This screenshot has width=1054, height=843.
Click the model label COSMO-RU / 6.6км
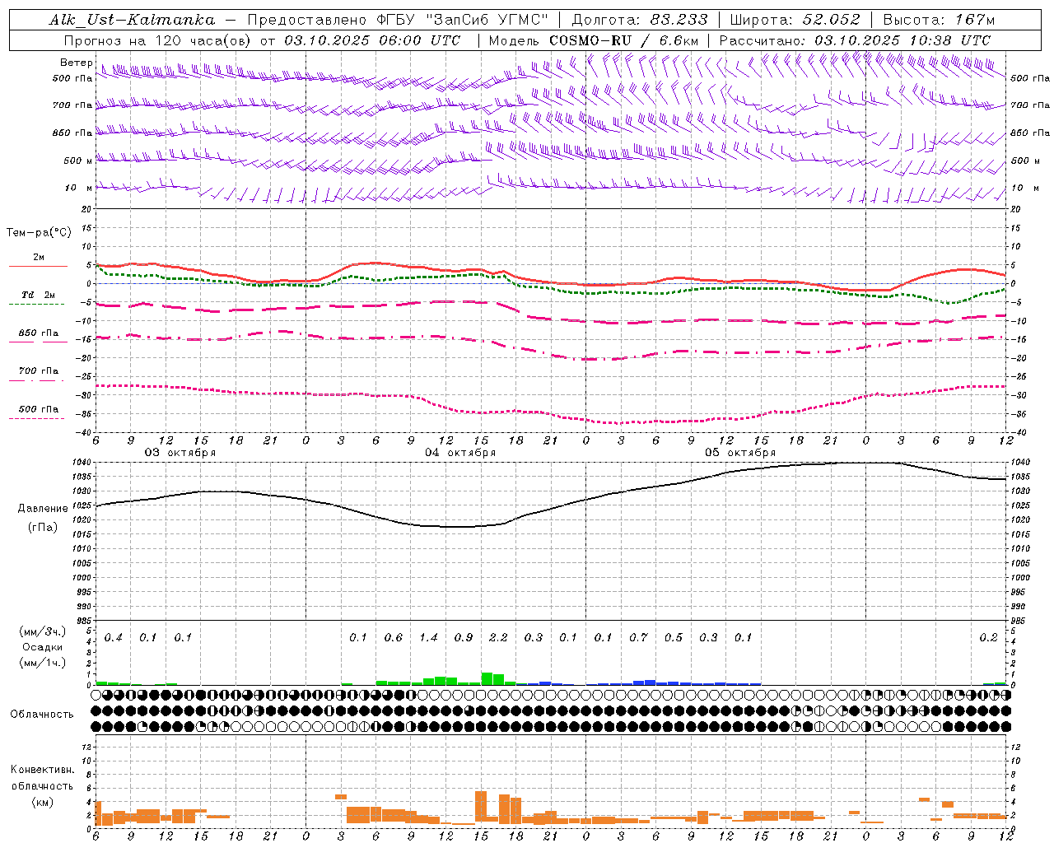(623, 40)
